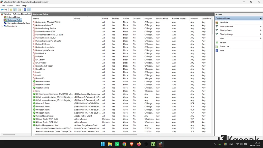Image resolution: width=263 pixels, height=148 pixels.
Task: Select Connection Security Rules in the tree
Action: 18,23
